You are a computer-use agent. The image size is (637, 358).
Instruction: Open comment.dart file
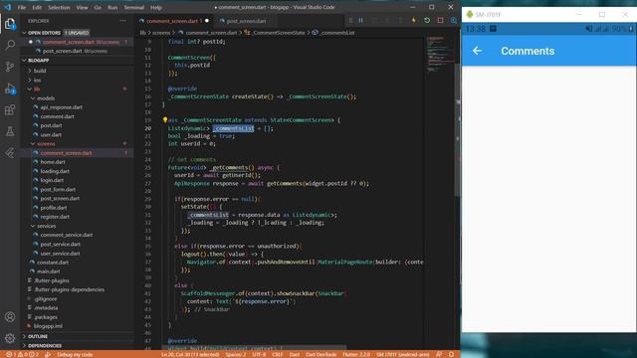pyautogui.click(x=57, y=116)
